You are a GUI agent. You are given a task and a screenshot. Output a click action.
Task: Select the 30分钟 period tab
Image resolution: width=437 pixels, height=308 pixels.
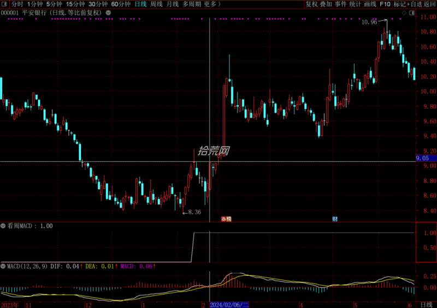pos(98,4)
